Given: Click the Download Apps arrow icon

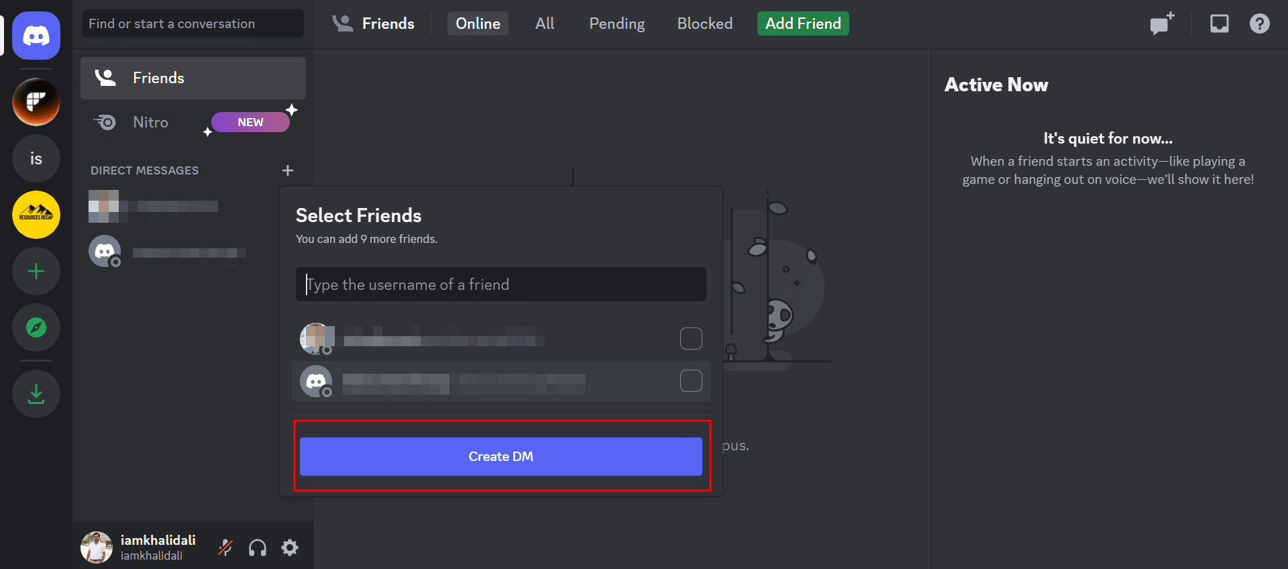Looking at the screenshot, I should click(x=36, y=394).
